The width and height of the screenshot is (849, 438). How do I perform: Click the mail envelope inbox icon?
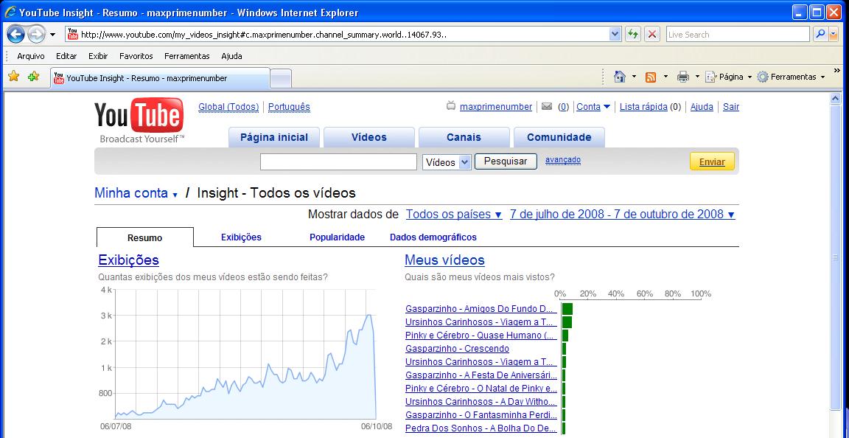pyautogui.click(x=547, y=106)
